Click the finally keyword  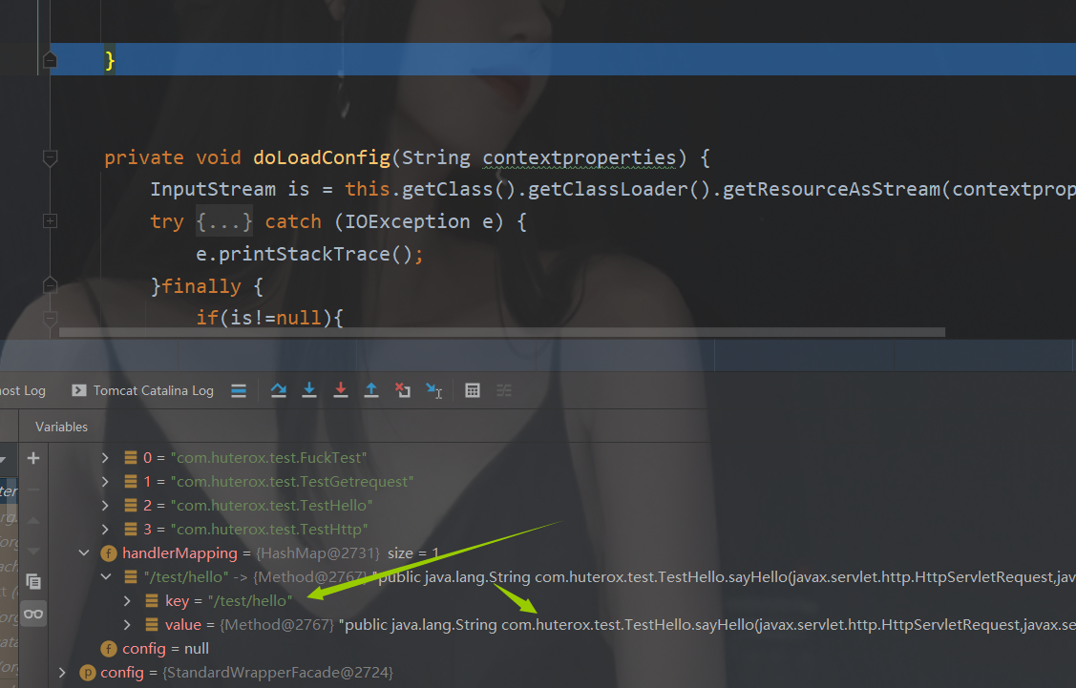click(x=201, y=286)
